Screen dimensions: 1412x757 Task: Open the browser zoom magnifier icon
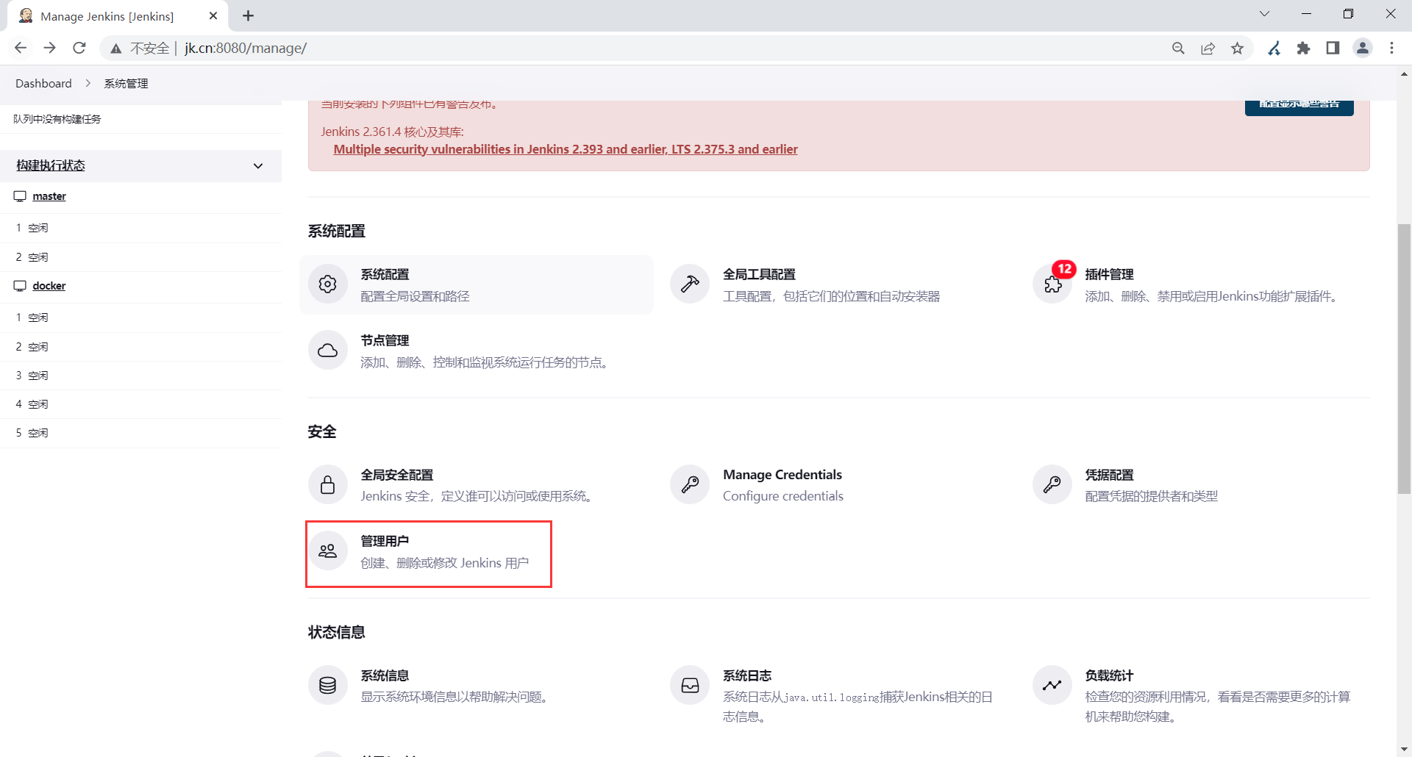click(1178, 48)
